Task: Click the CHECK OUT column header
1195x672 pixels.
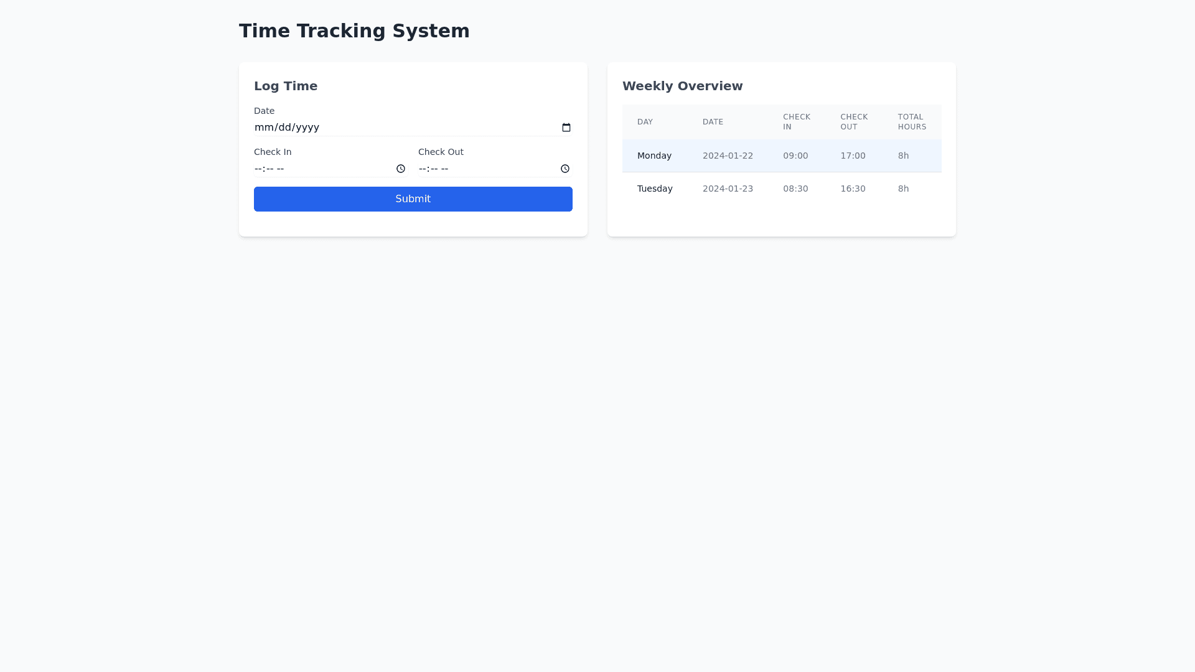Action: (x=853, y=122)
